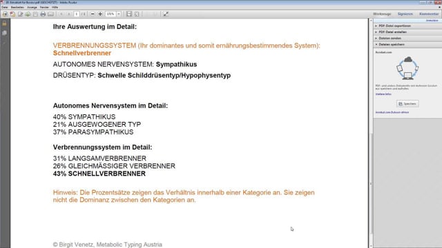
Task: Open the Signieren pane
Action: 405,14
